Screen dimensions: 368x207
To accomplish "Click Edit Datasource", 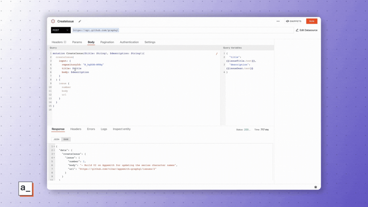I will tap(306, 30).
